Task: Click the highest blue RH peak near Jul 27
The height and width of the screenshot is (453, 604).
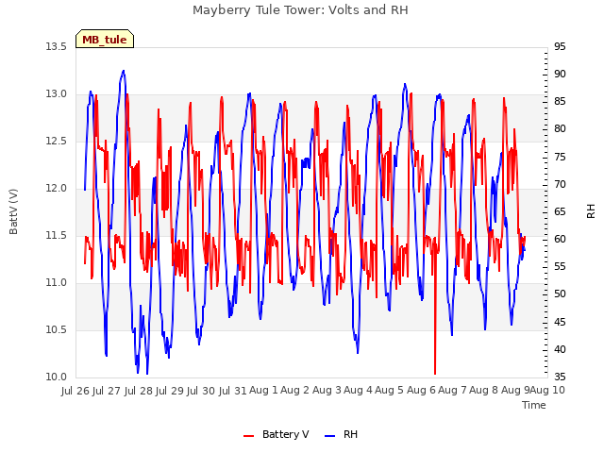Action: [124, 72]
